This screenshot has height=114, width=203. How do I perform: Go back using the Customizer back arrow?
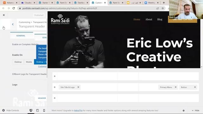pos(13,24)
